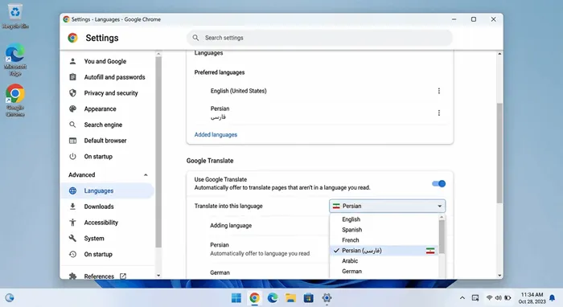Open More actions for English (United States)
Screen dimensions: 563x307
click(439, 91)
